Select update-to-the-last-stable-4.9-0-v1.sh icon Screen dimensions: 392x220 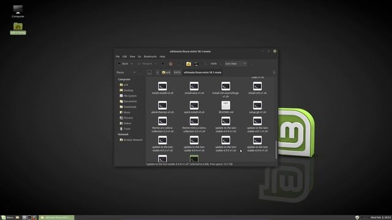[226, 121]
